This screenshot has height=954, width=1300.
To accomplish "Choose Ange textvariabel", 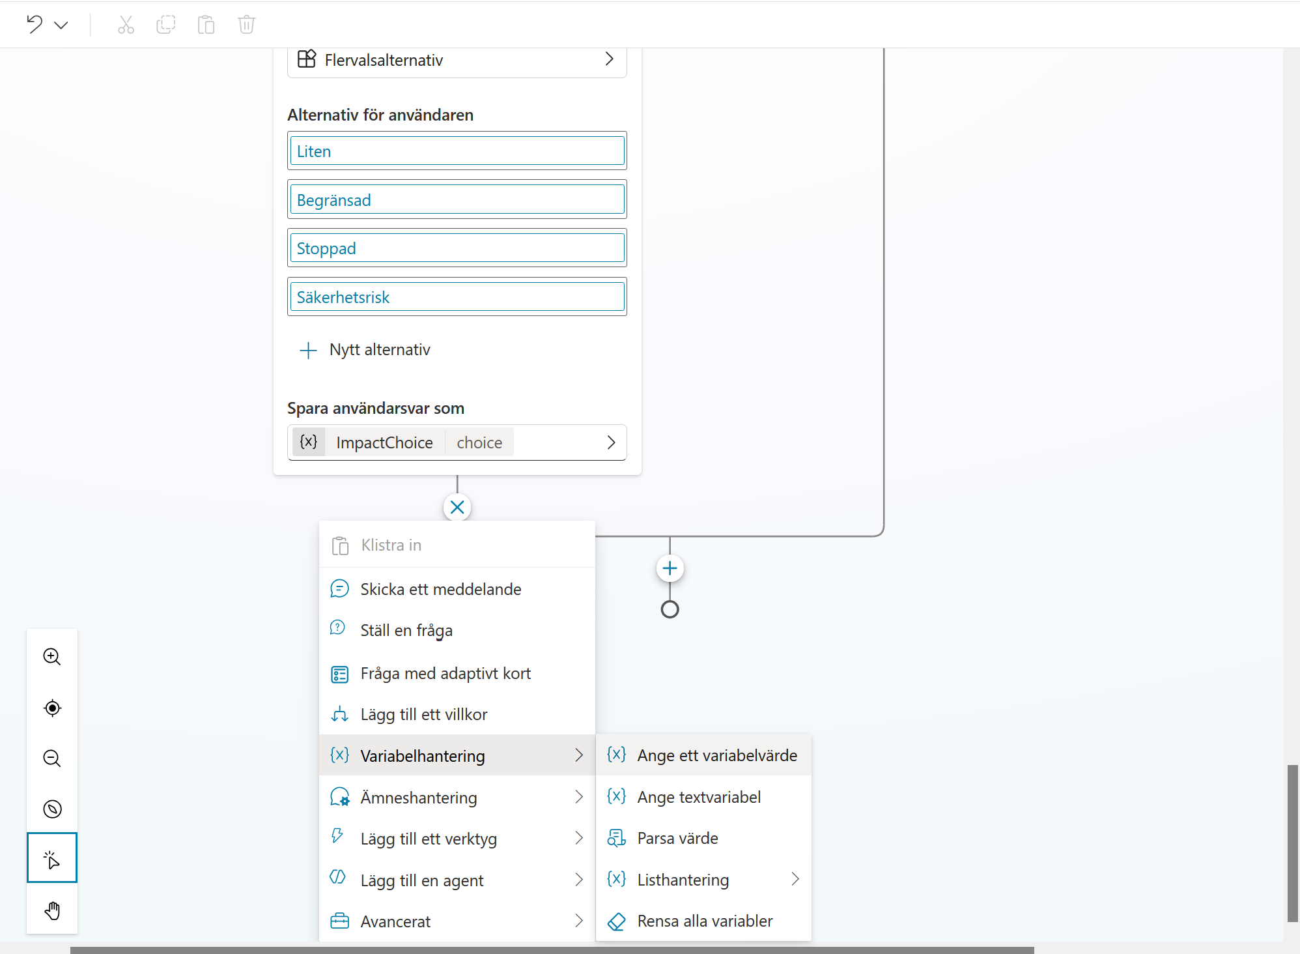I will [703, 797].
